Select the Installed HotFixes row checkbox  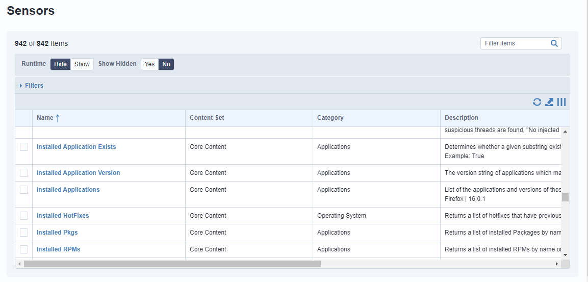24,216
